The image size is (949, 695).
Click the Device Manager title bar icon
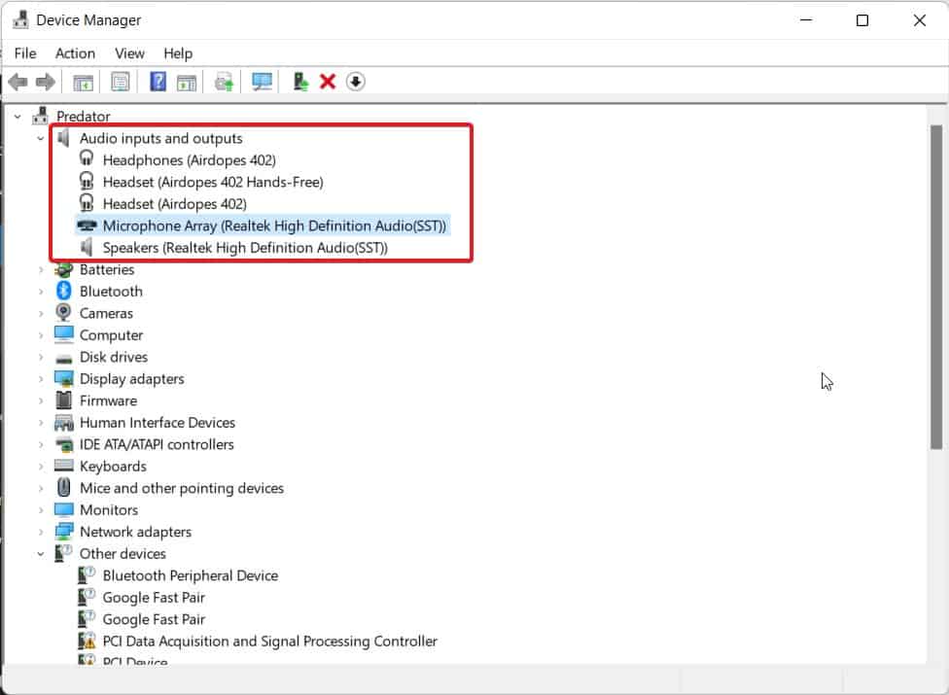[20, 20]
